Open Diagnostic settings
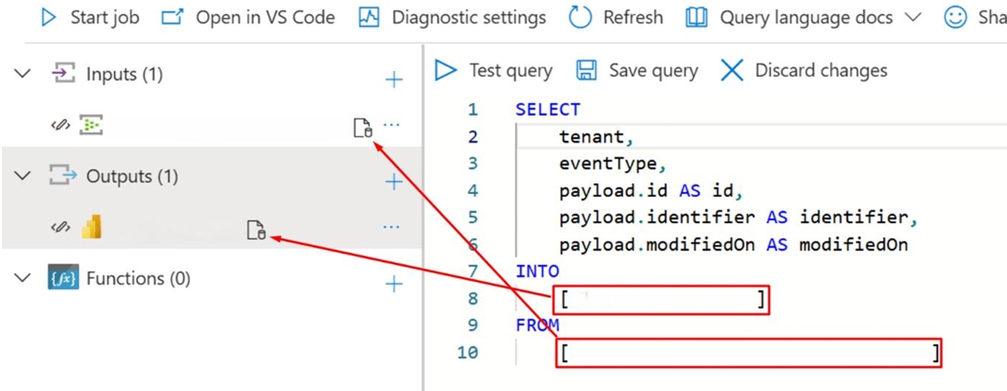Image resolution: width=1007 pixels, height=391 pixels. [452, 18]
